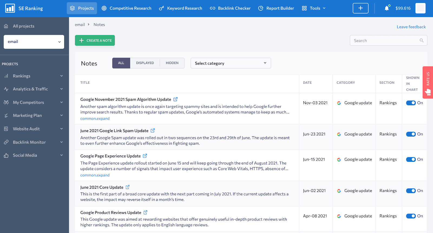Select the ALL notes tab
The width and height of the screenshot is (433, 233).
(x=121, y=63)
